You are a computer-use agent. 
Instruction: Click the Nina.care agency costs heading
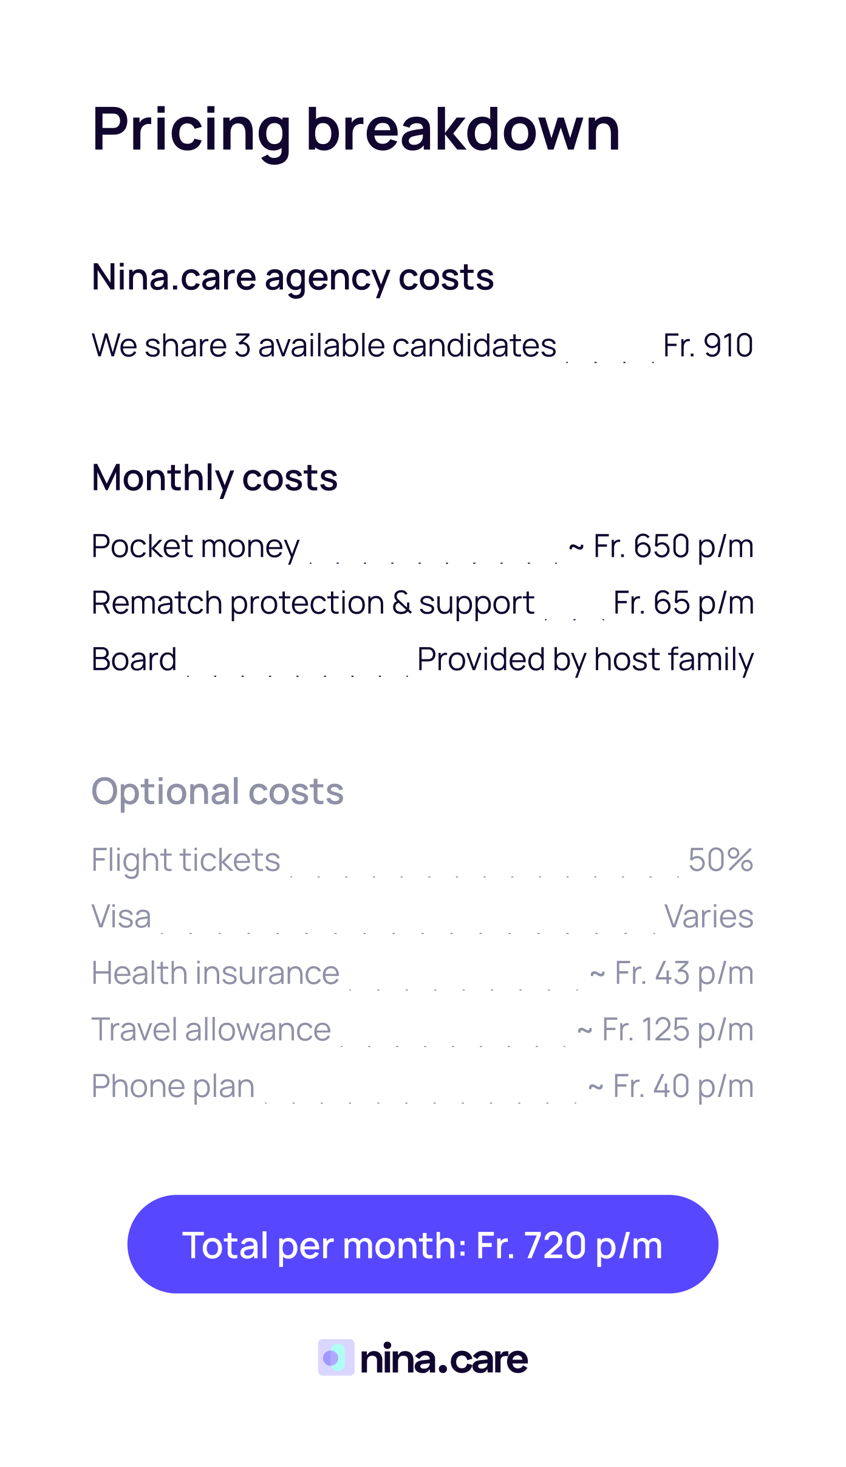[x=292, y=278]
